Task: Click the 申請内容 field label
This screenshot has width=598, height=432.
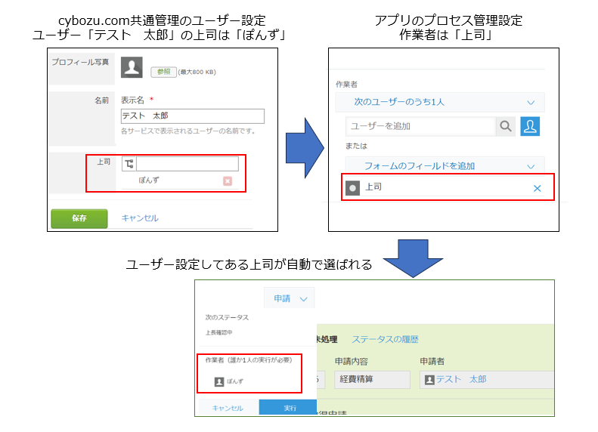Action: point(352,361)
